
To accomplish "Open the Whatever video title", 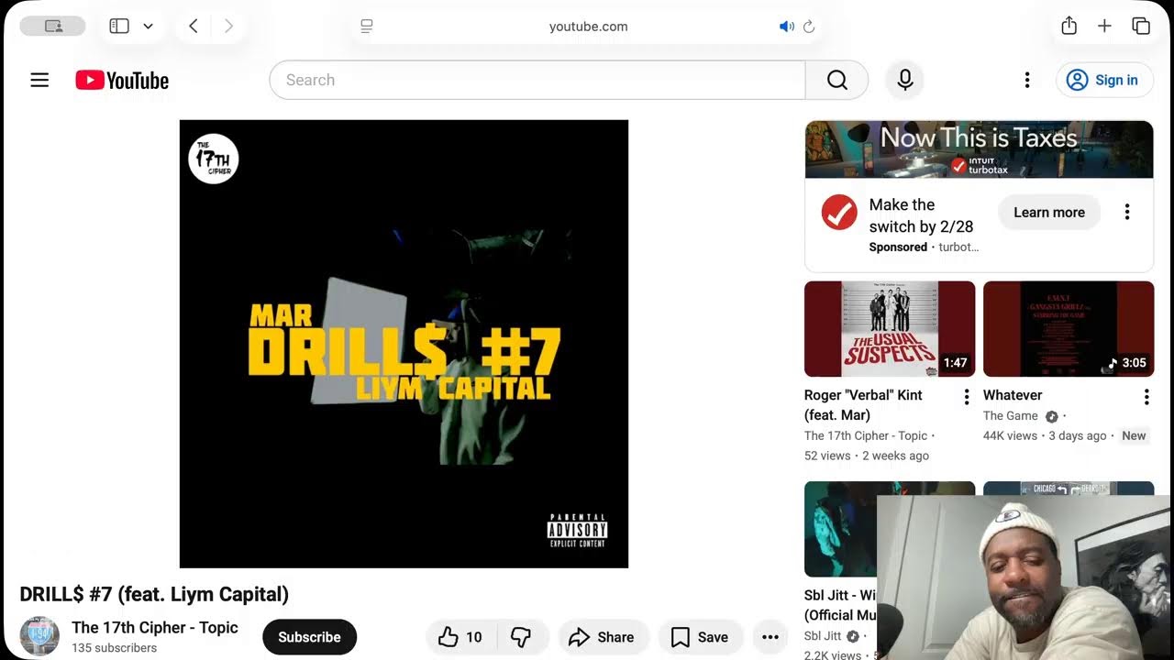I will click(x=1013, y=395).
